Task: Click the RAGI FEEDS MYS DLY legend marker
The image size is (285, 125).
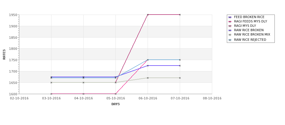Action: (x=230, y=22)
